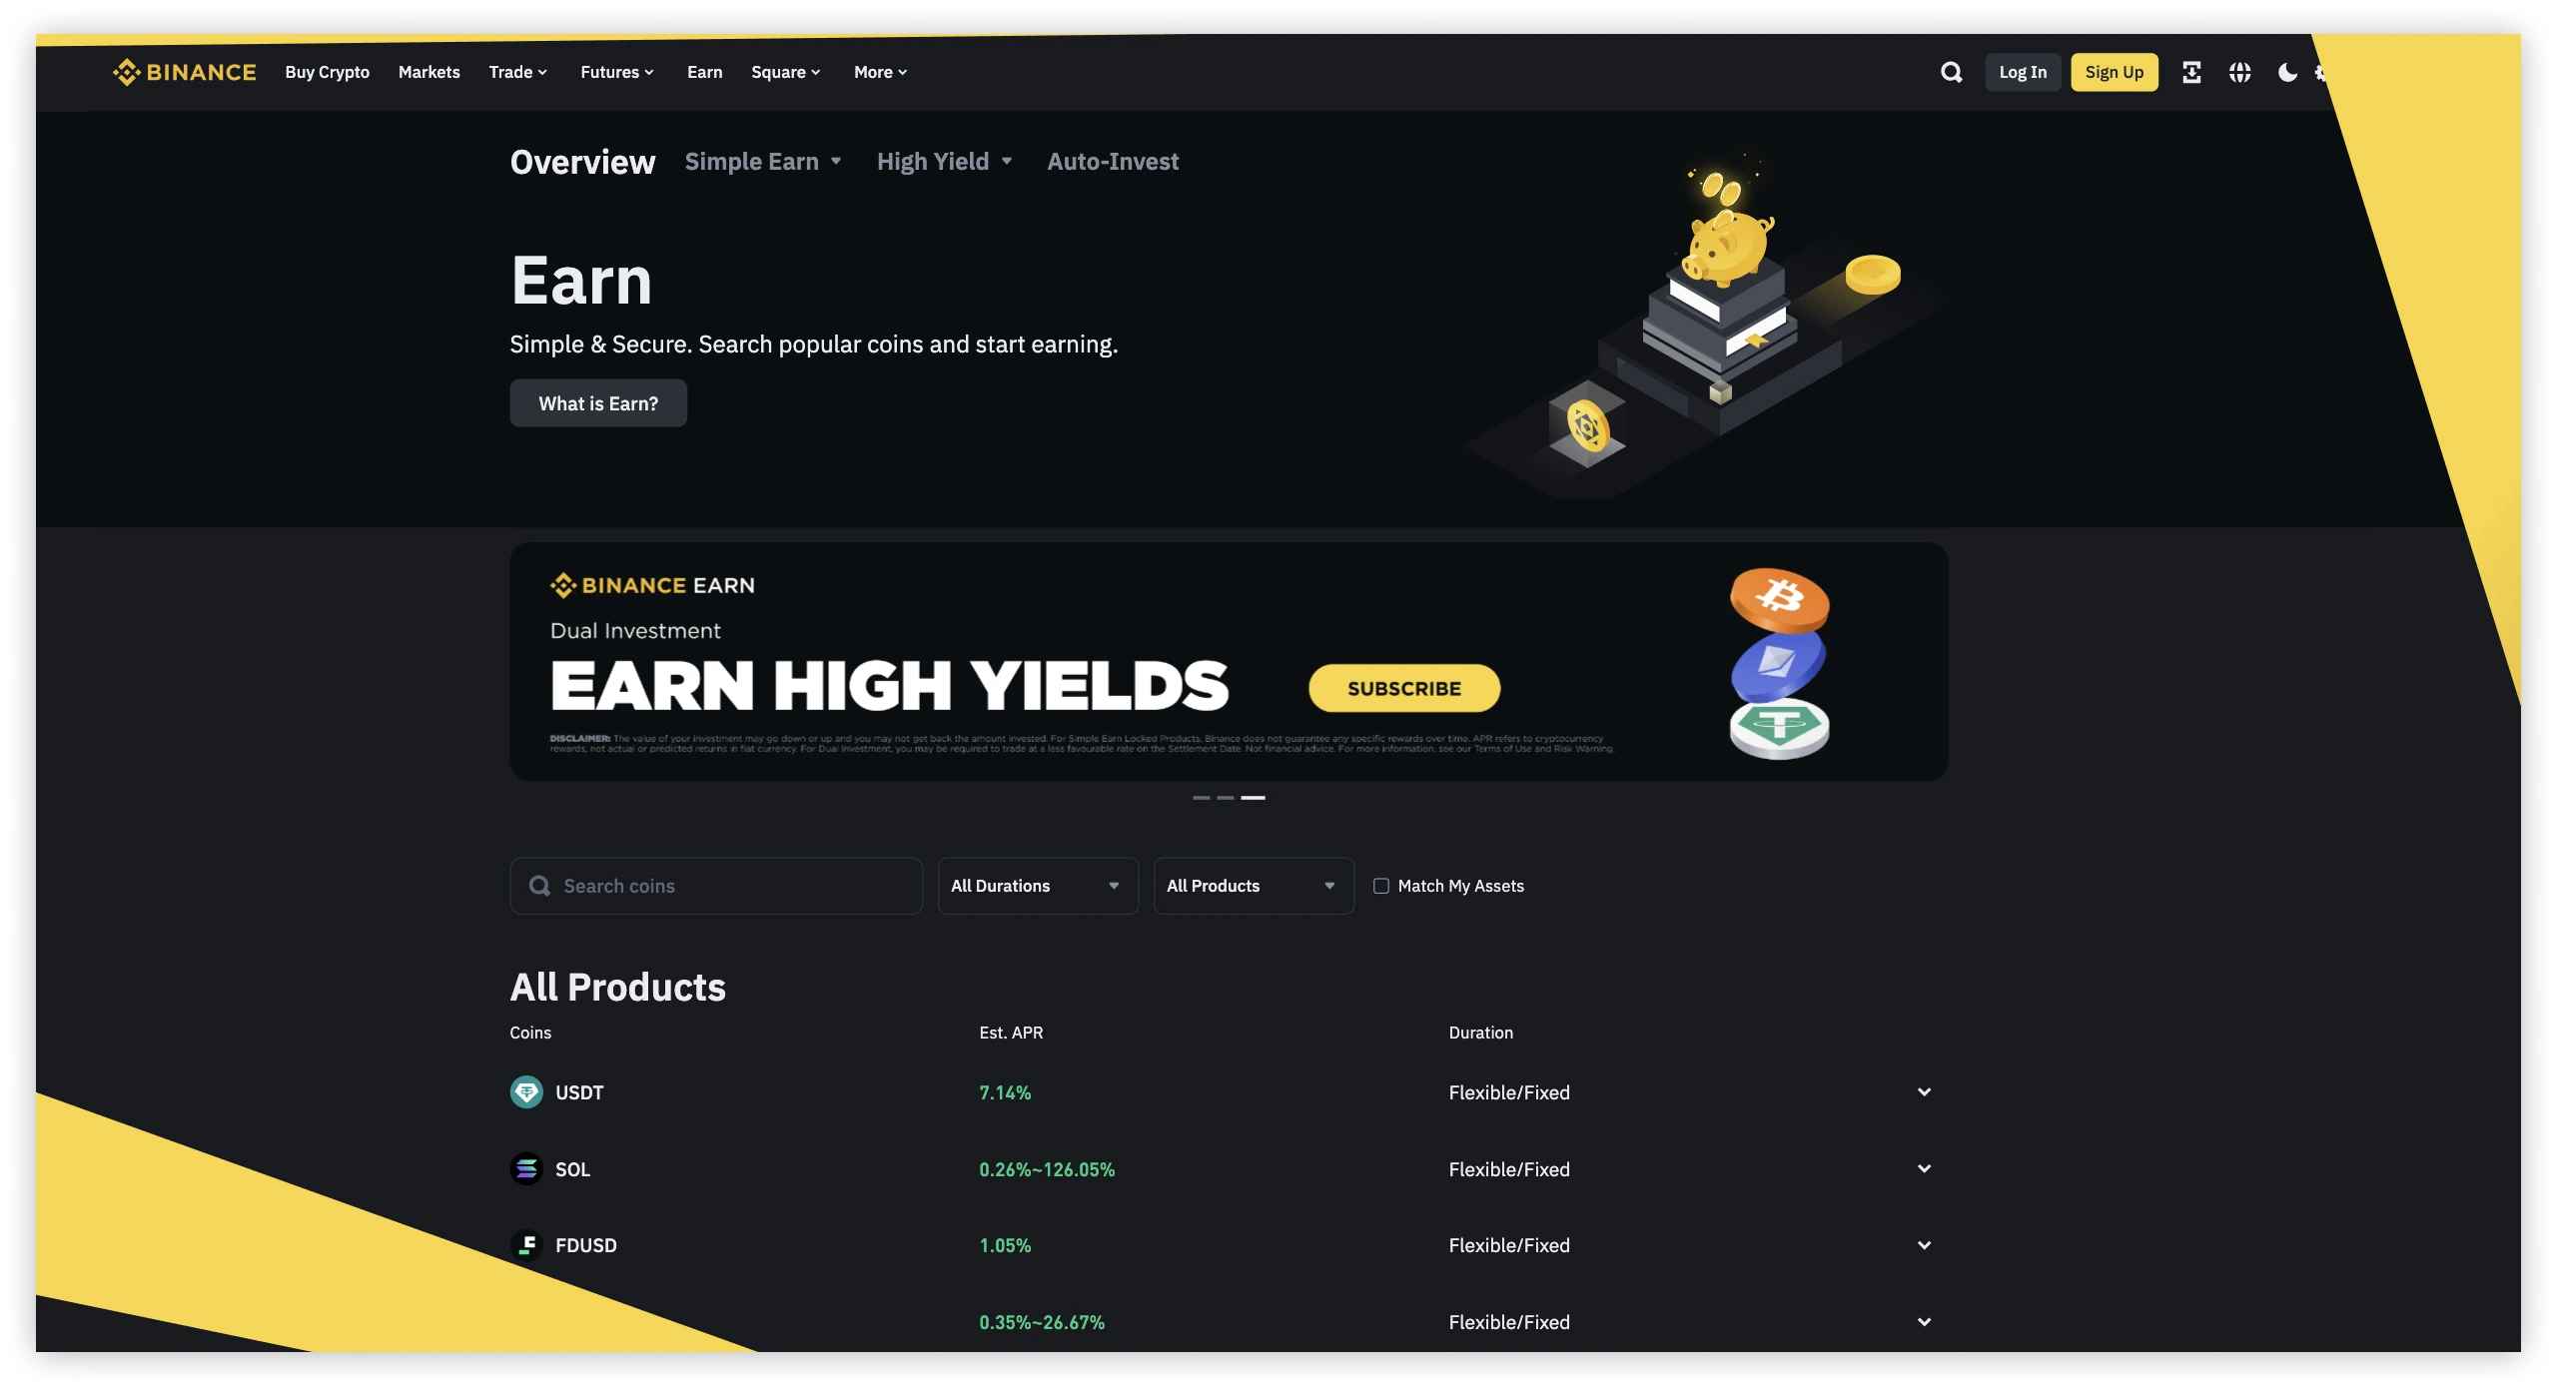Click the search magnifier icon
This screenshot has width=2557, height=1389.
(x=1950, y=72)
